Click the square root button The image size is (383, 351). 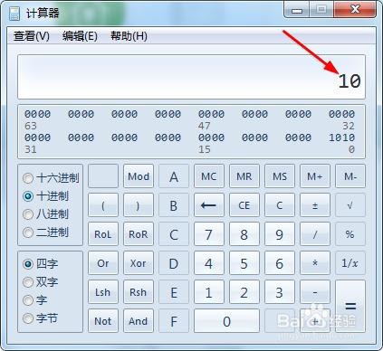tap(350, 205)
